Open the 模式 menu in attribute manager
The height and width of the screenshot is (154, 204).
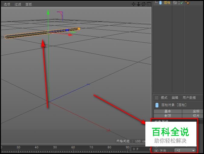click(164, 98)
